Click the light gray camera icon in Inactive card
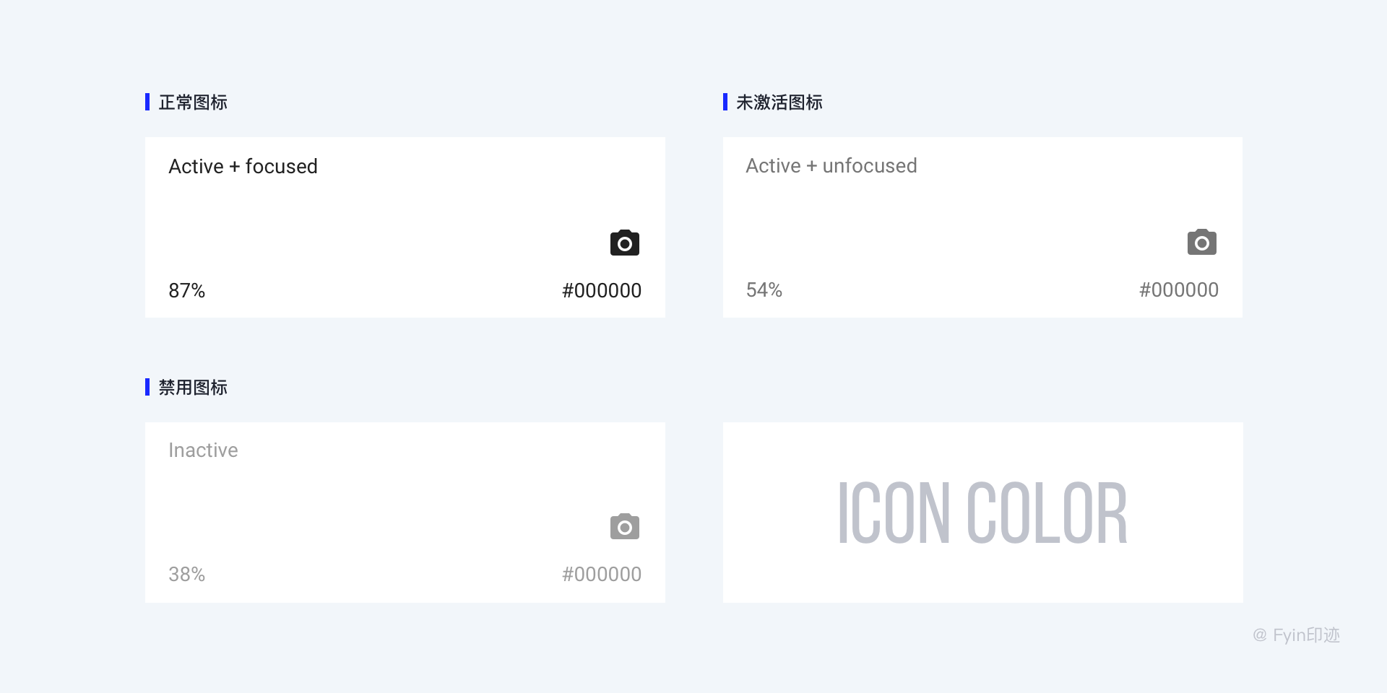Screen dimensions: 1387x693 click(x=625, y=527)
